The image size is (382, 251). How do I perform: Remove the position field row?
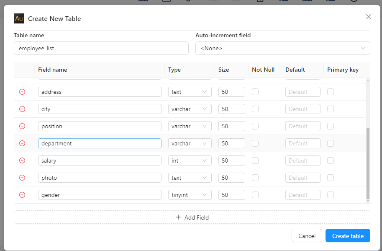(22, 126)
